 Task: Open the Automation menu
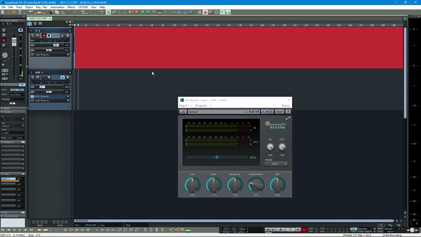pos(57,7)
